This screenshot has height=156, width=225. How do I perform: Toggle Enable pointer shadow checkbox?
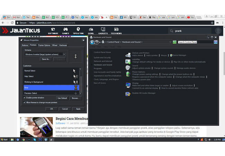pyautogui.click(x=24, y=98)
